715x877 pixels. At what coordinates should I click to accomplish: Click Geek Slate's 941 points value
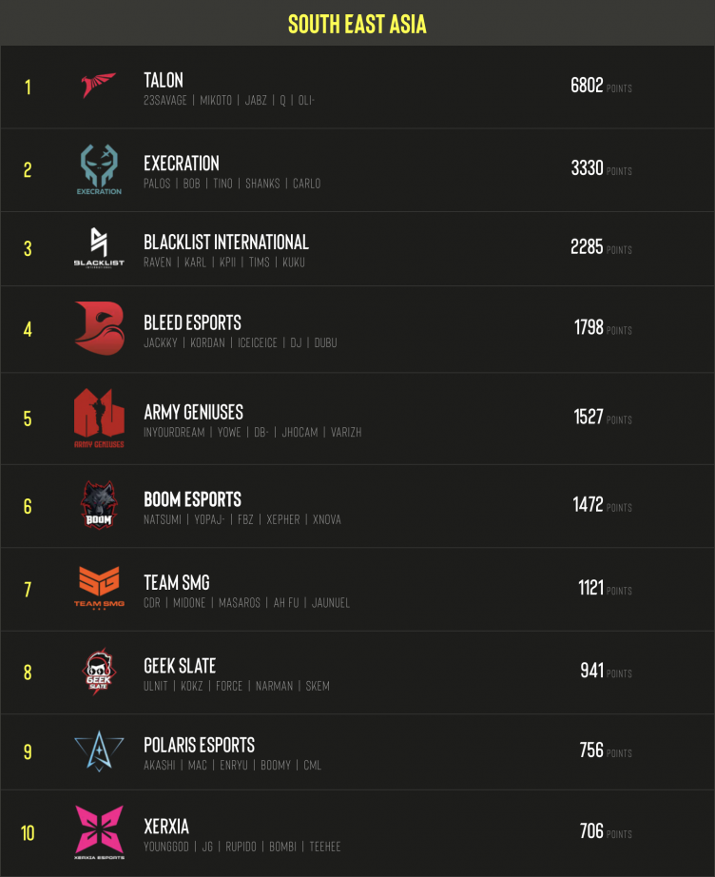[592, 672]
